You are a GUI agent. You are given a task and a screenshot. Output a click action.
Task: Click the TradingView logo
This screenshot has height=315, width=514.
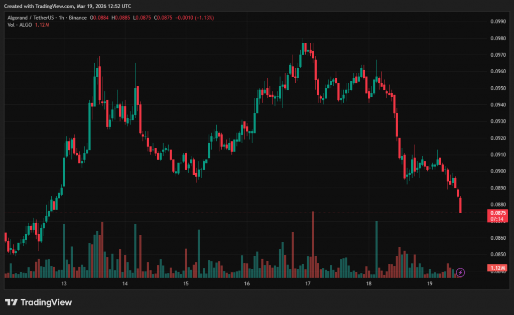[x=39, y=302]
